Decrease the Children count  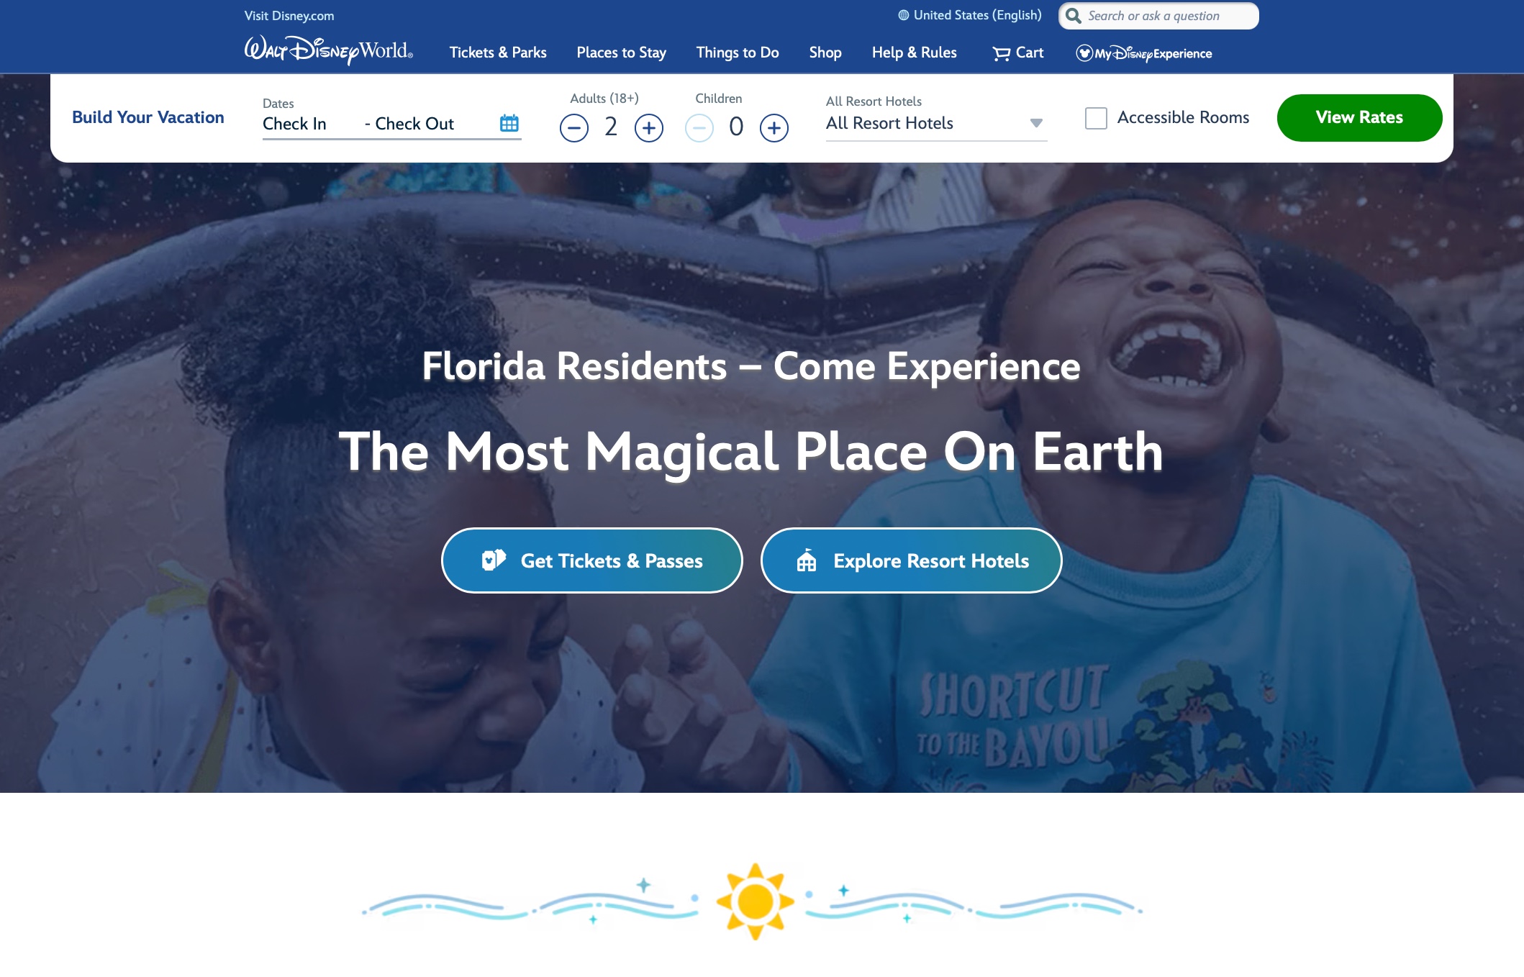coord(699,128)
